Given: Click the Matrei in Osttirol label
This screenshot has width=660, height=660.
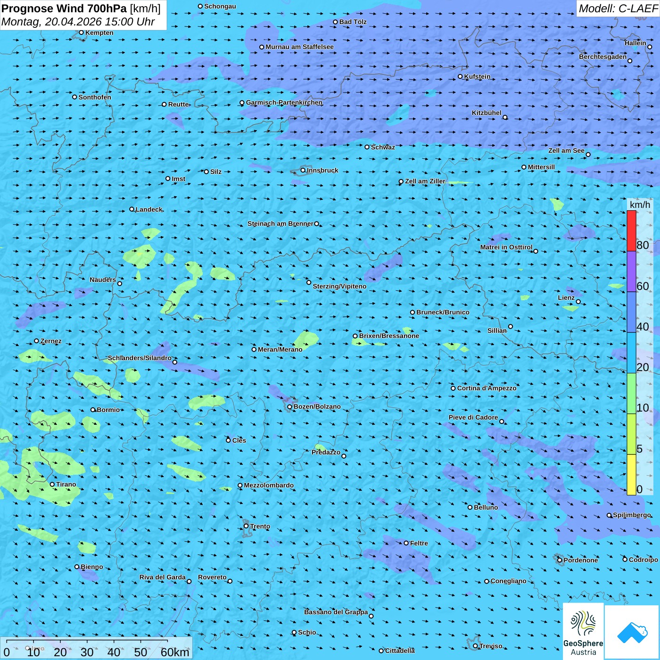Looking at the screenshot, I should [506, 247].
